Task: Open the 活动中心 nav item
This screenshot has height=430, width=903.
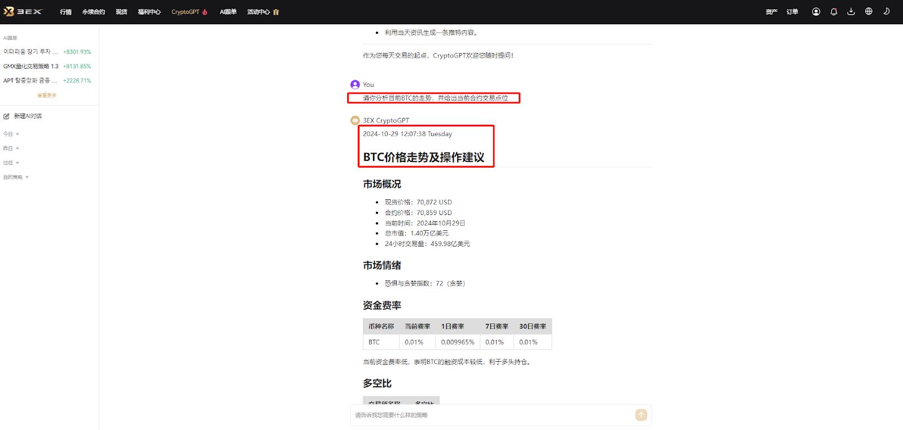Action: [x=258, y=12]
